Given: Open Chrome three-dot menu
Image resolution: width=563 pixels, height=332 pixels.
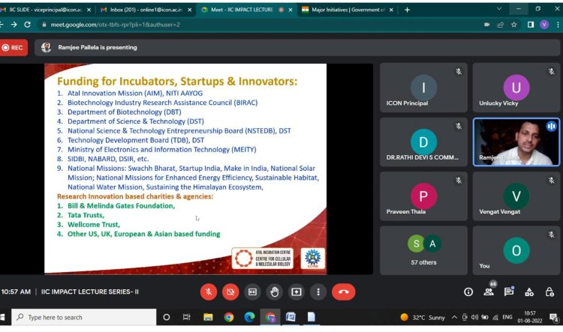Looking at the screenshot, I should 558,25.
